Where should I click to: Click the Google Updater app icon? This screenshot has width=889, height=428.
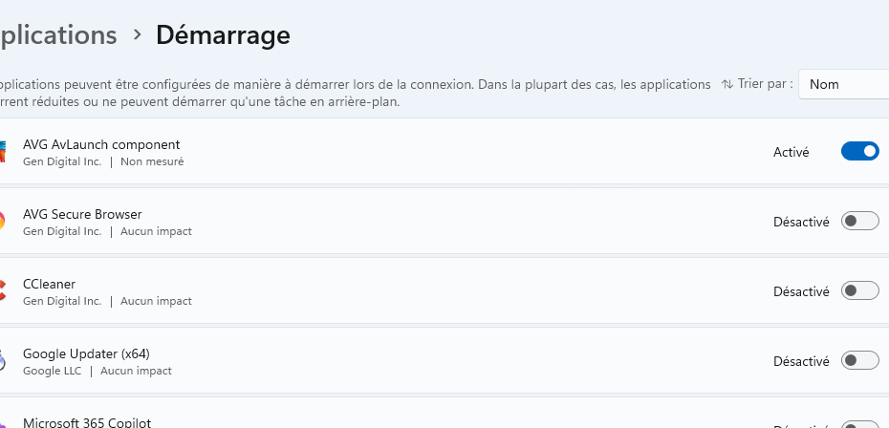3,361
